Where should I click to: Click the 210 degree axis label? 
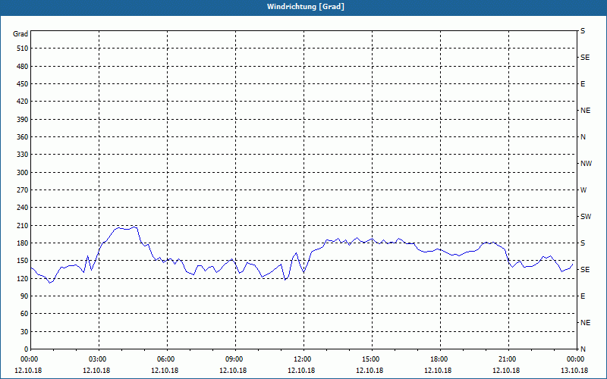[23, 225]
